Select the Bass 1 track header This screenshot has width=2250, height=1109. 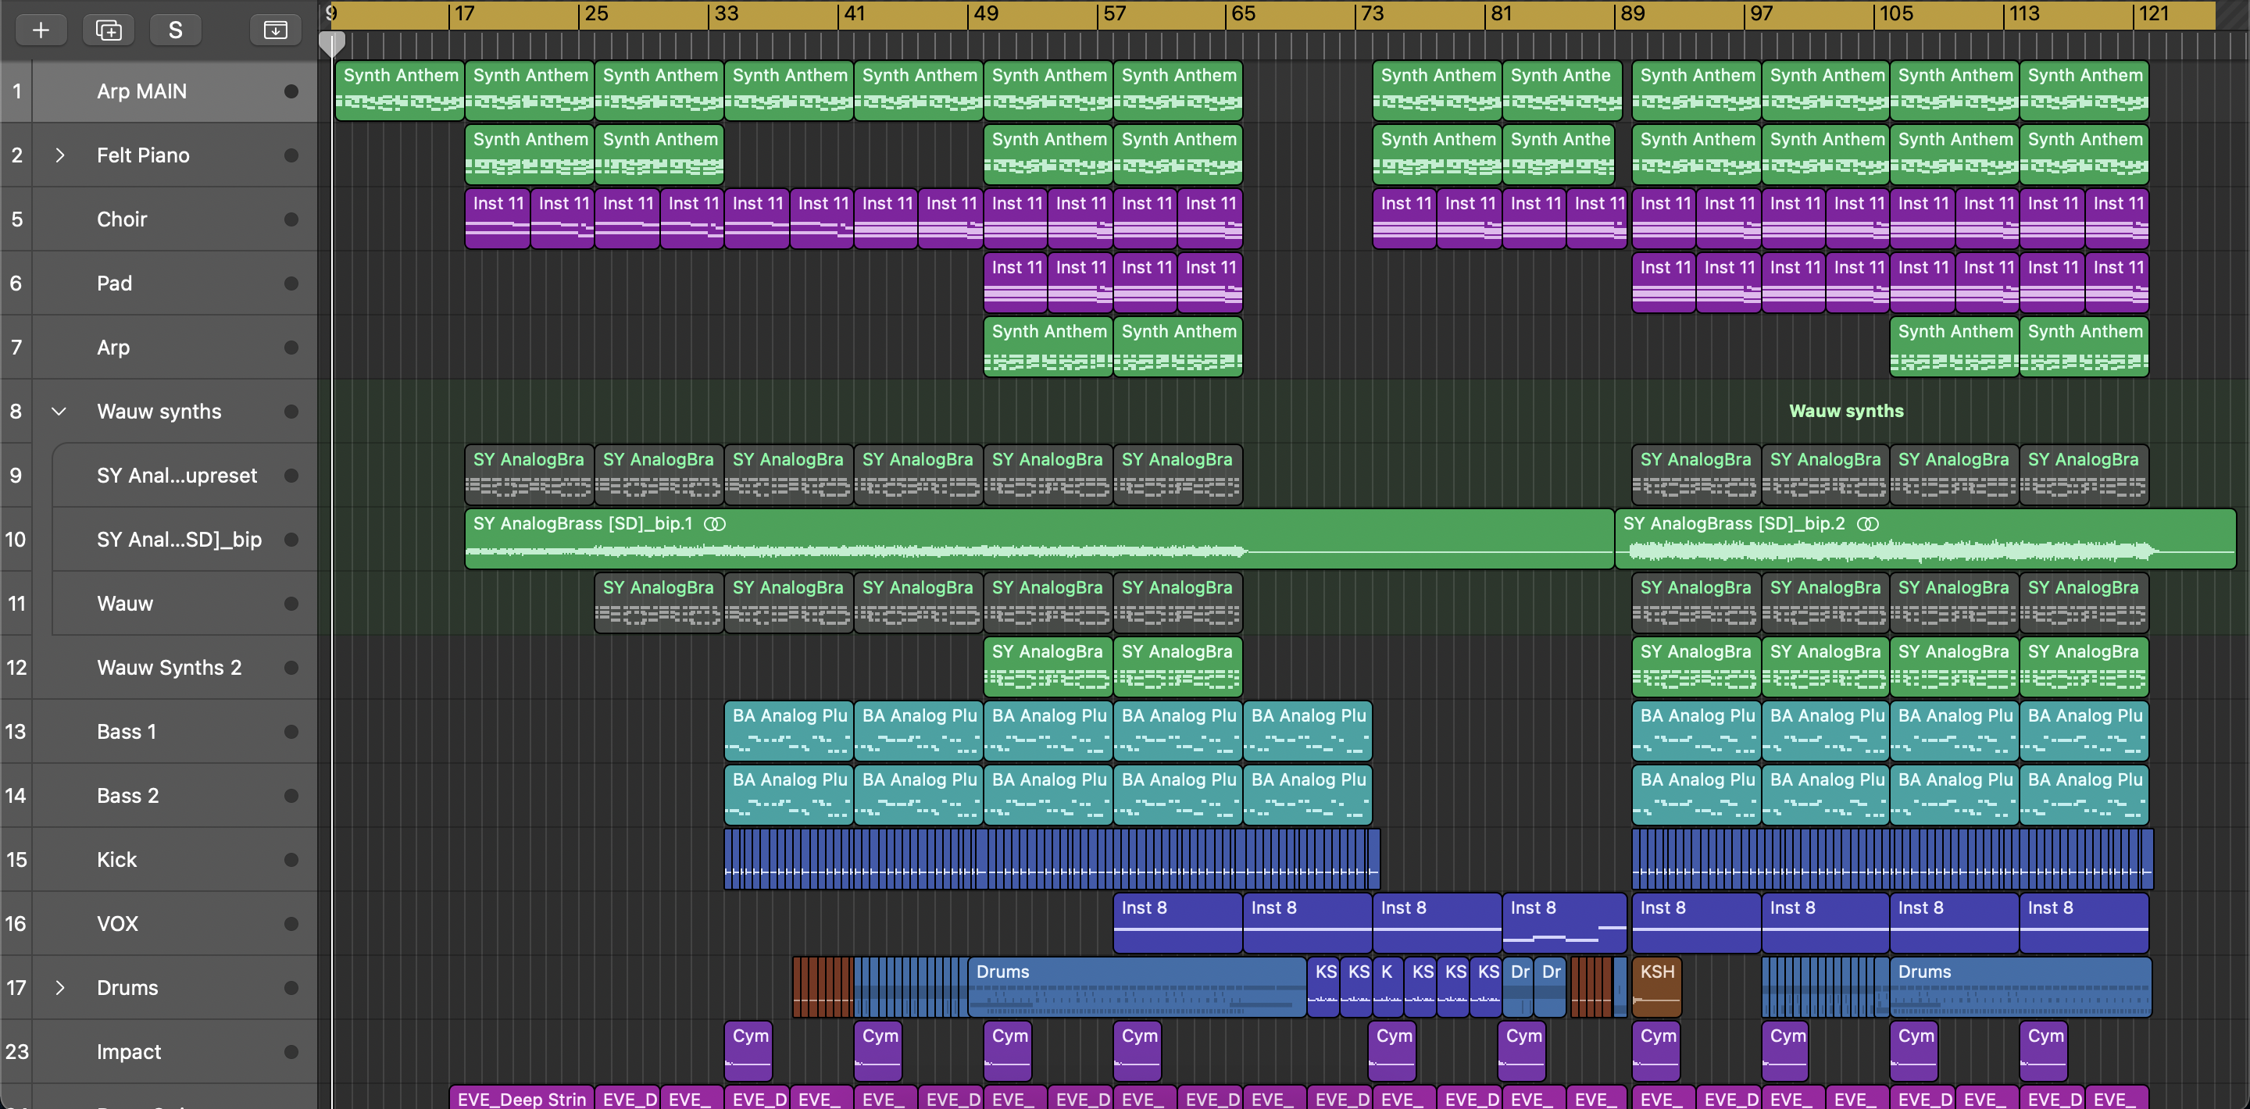[127, 732]
